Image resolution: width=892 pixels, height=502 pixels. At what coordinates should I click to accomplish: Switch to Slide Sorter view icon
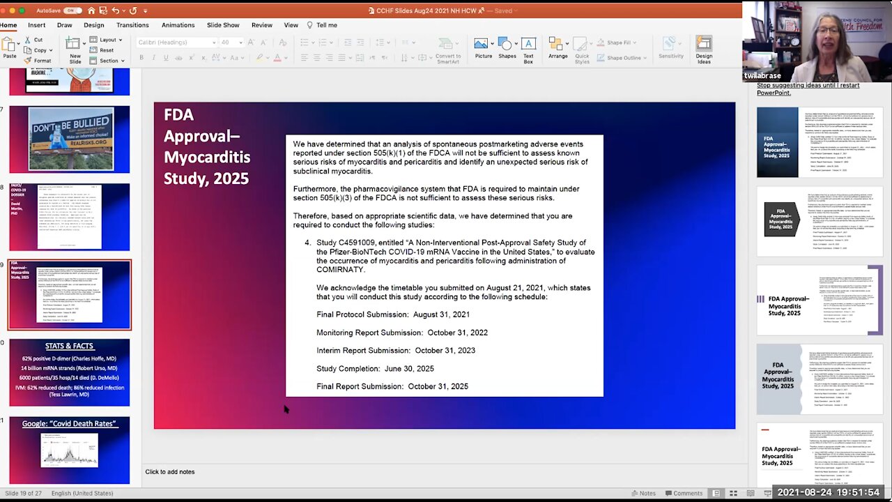point(733,493)
